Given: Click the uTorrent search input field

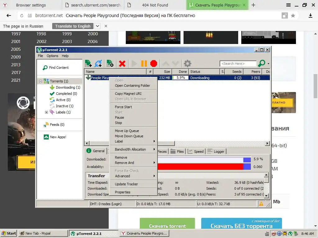Looking at the screenshot, I should [x=238, y=64].
